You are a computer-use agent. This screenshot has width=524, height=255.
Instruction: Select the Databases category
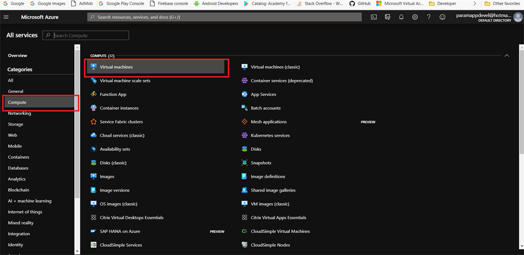tap(18, 168)
